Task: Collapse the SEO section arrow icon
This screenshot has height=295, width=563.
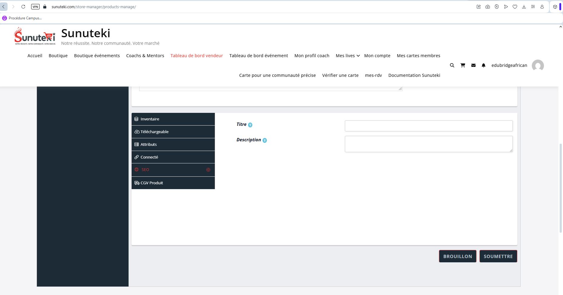Action: (208, 170)
